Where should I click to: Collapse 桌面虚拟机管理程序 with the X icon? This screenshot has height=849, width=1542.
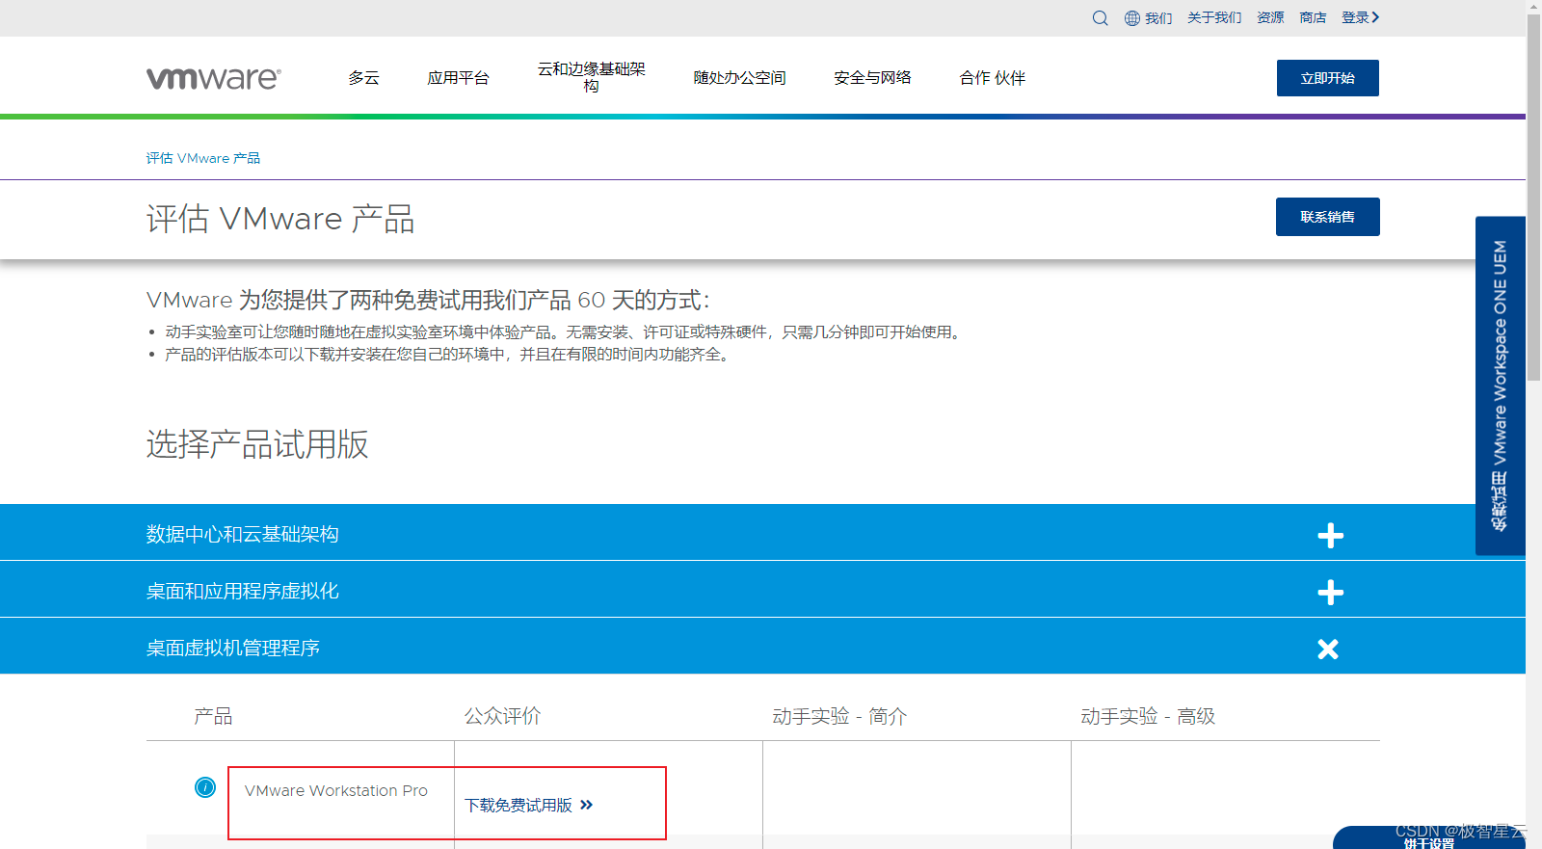[1328, 649]
